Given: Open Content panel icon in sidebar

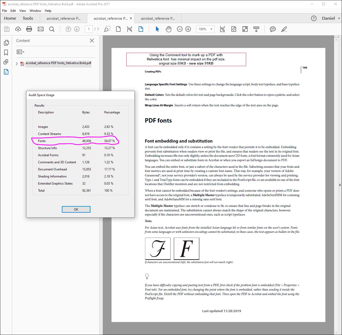Looking at the screenshot, I should 6,72.
